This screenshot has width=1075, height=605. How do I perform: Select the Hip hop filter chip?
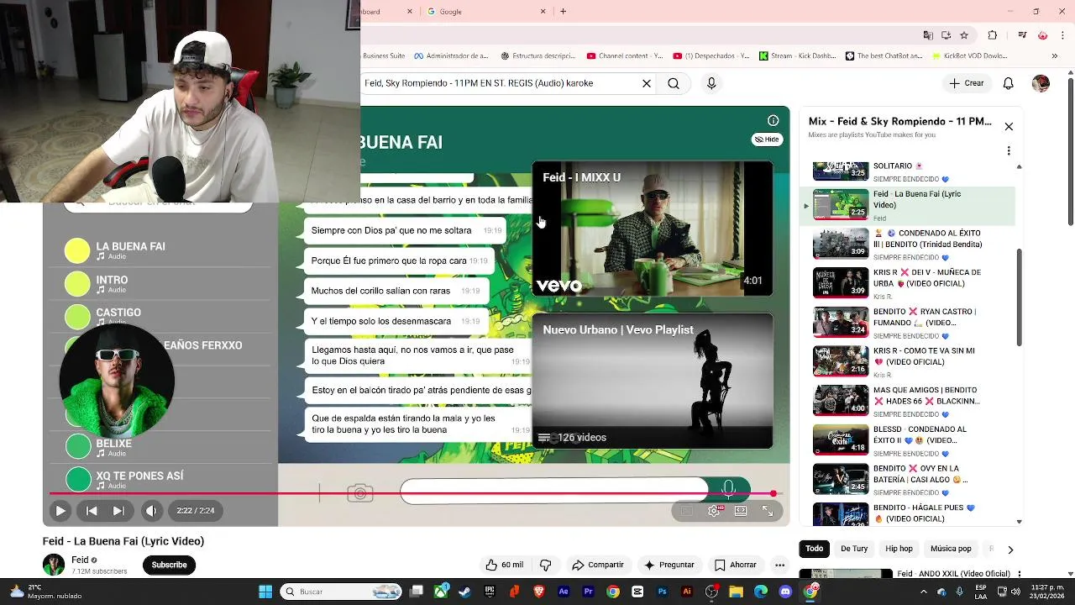click(x=899, y=549)
